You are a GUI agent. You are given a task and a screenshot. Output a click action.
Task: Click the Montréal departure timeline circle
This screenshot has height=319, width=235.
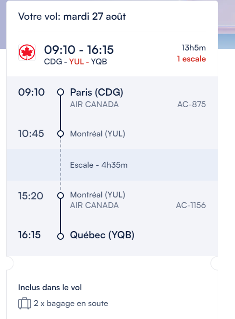point(61,196)
